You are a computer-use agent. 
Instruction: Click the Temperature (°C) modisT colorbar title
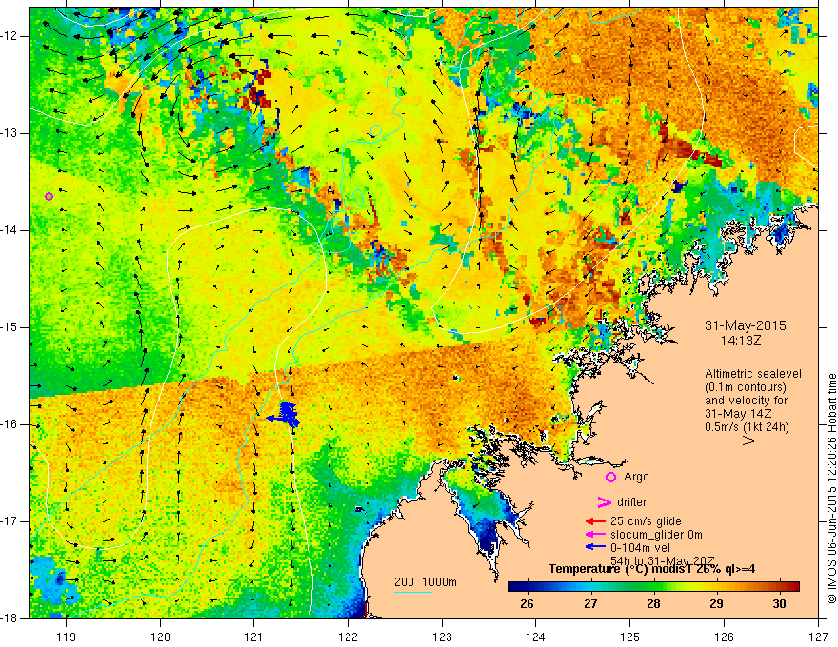[x=651, y=569]
